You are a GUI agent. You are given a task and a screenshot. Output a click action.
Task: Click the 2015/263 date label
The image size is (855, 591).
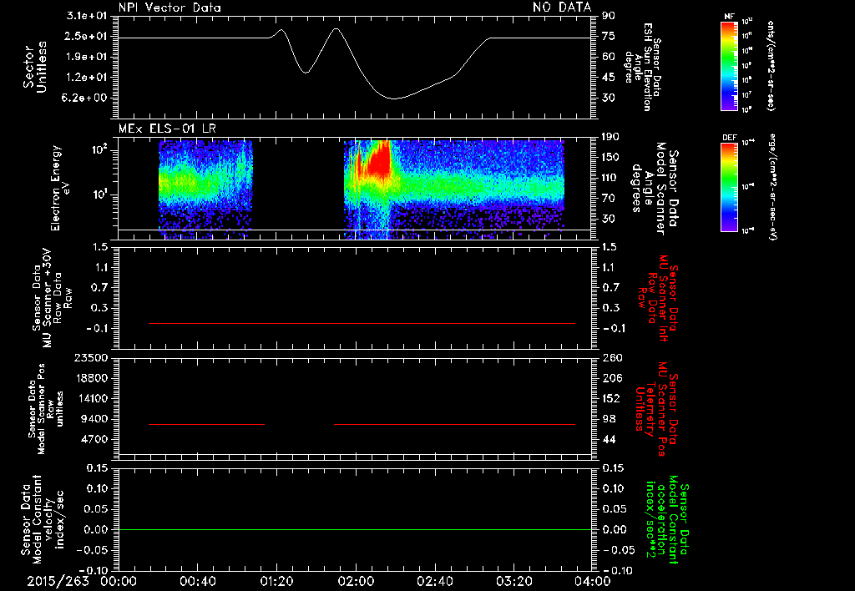[58, 581]
